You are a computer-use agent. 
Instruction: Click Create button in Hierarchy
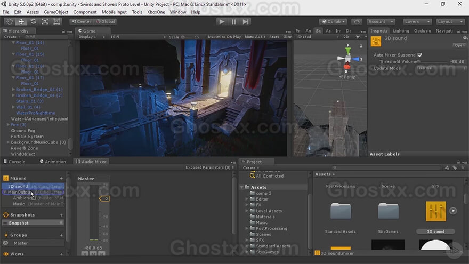pyautogui.click(x=12, y=37)
